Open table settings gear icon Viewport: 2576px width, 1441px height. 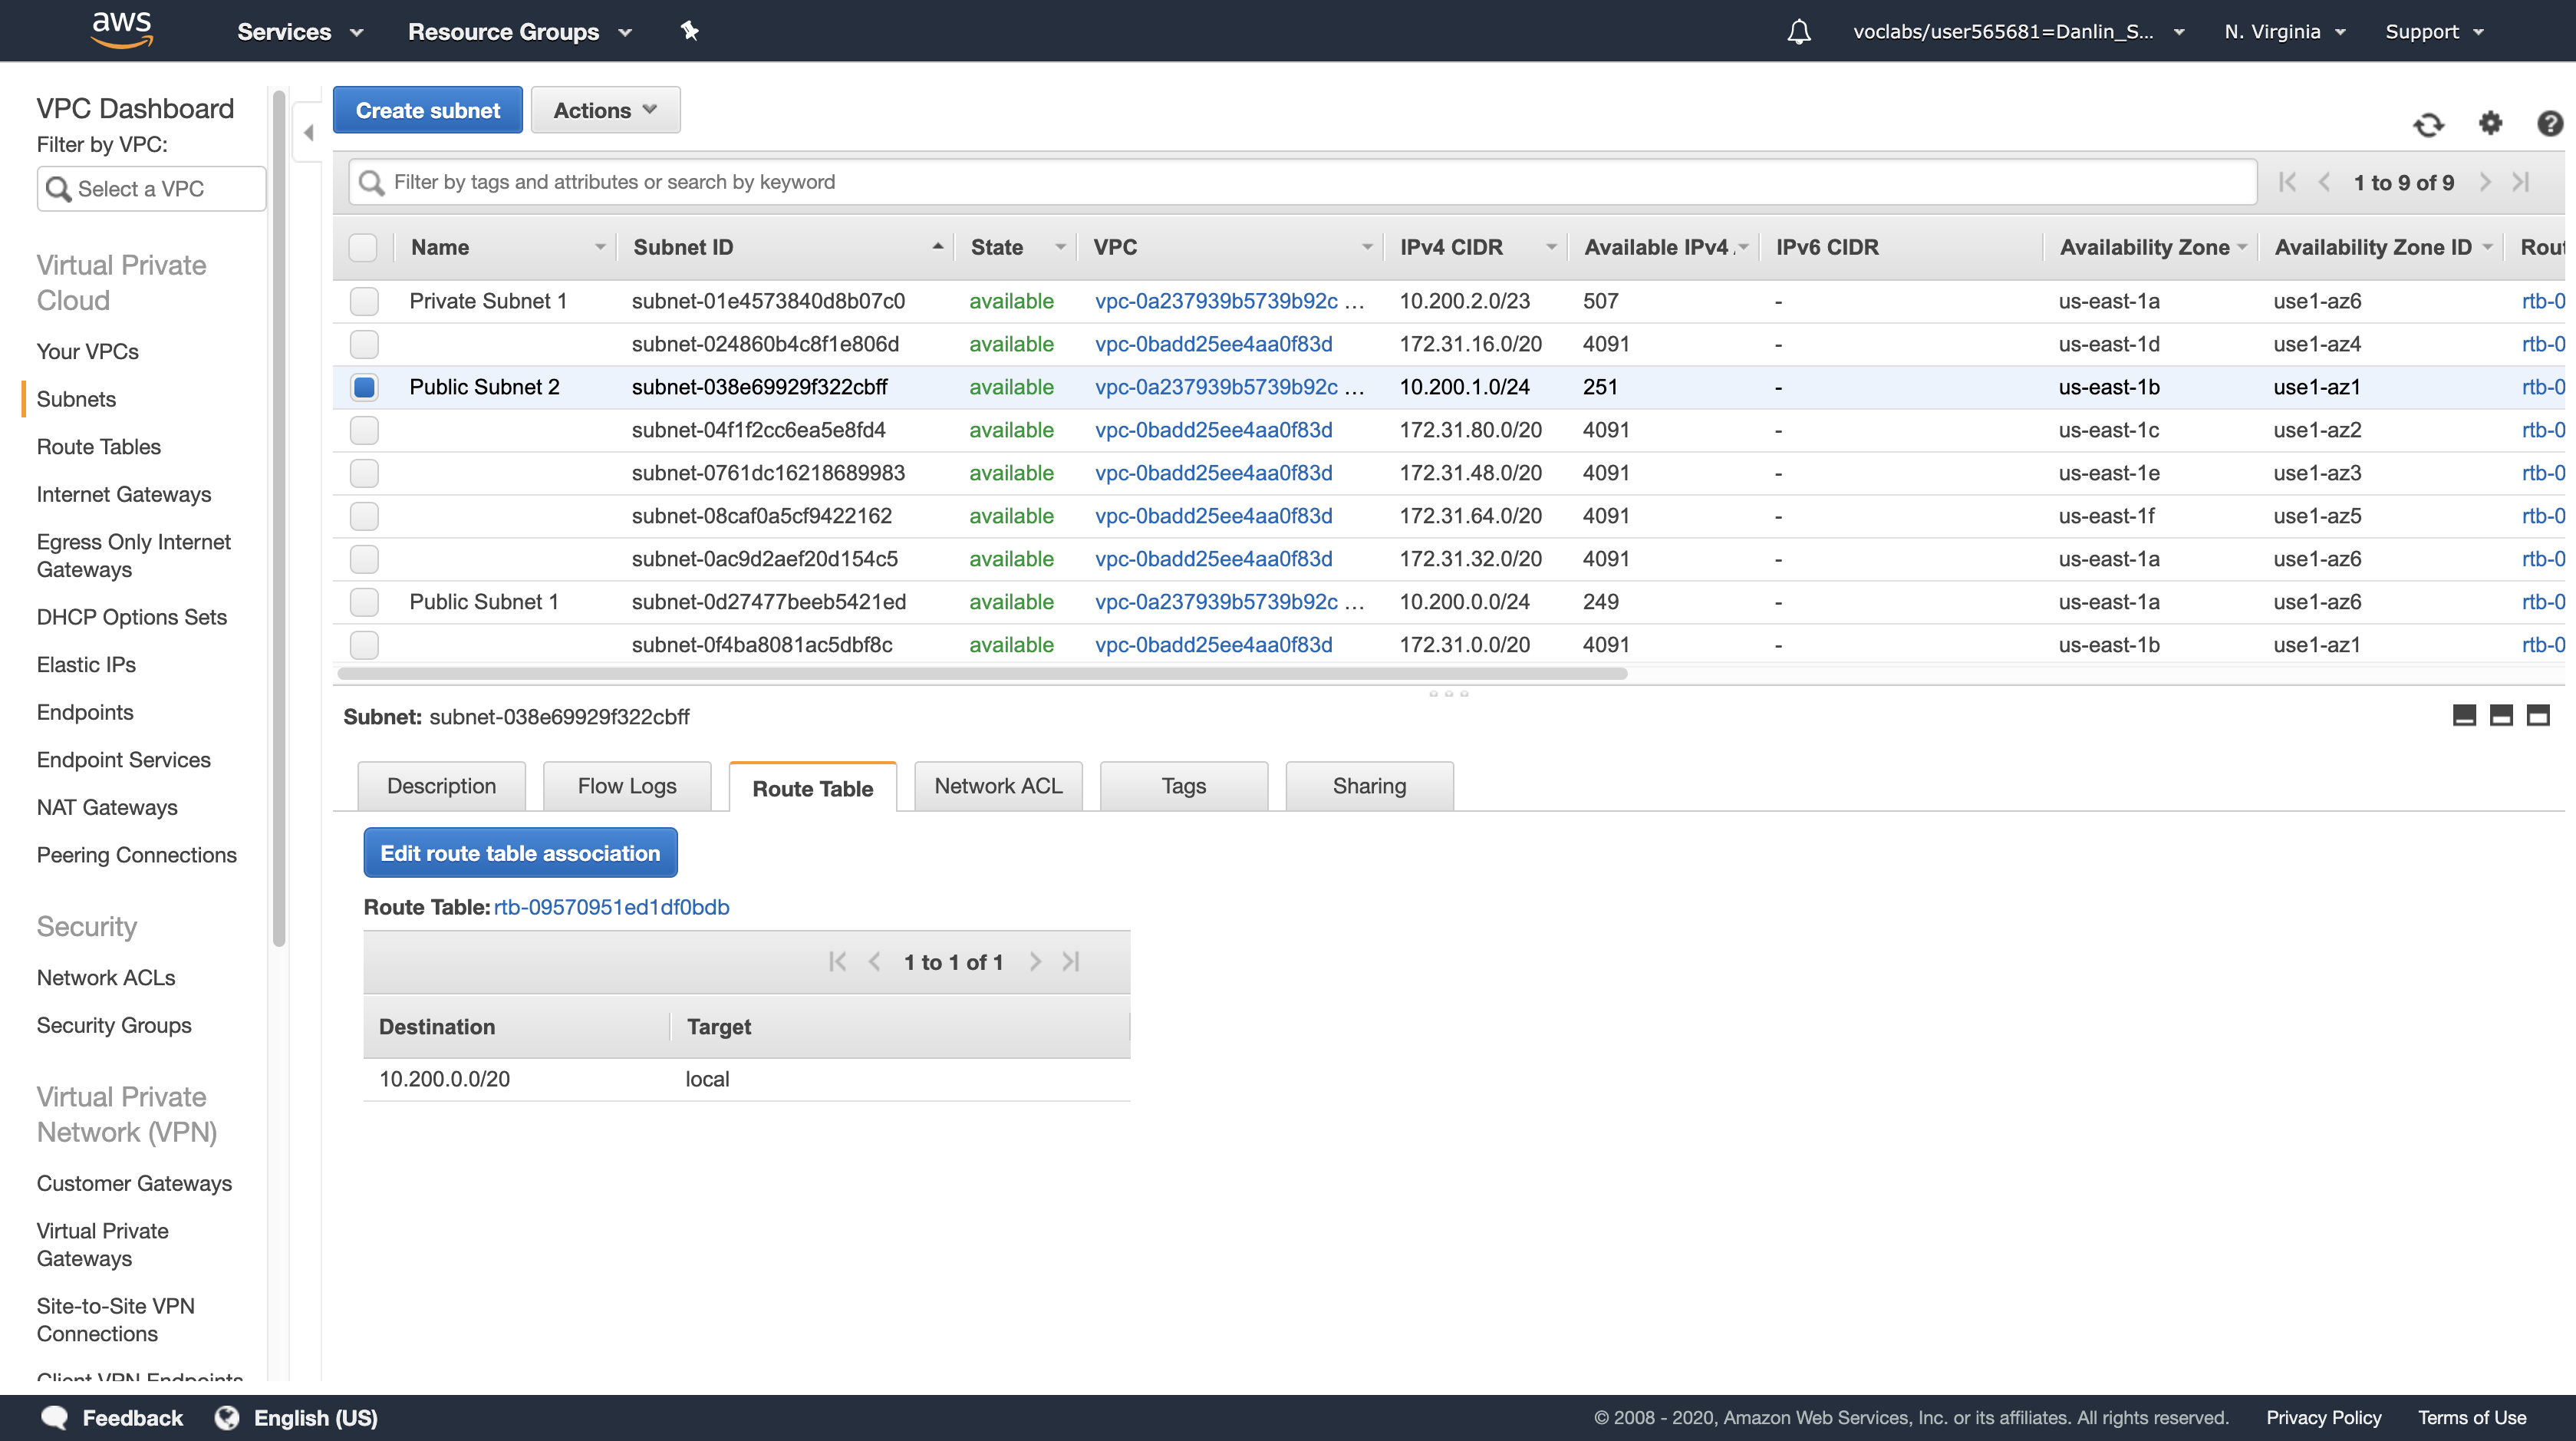2490,123
